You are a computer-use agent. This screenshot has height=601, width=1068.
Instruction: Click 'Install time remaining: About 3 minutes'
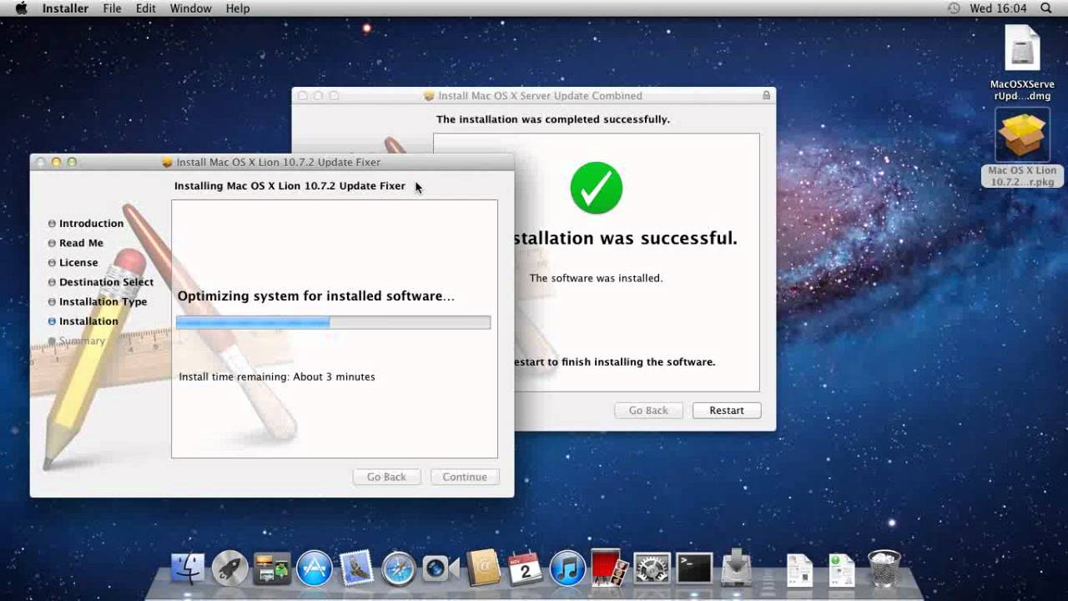click(277, 376)
